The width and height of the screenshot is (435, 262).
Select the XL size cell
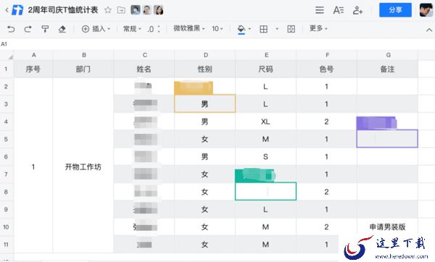[266, 122]
